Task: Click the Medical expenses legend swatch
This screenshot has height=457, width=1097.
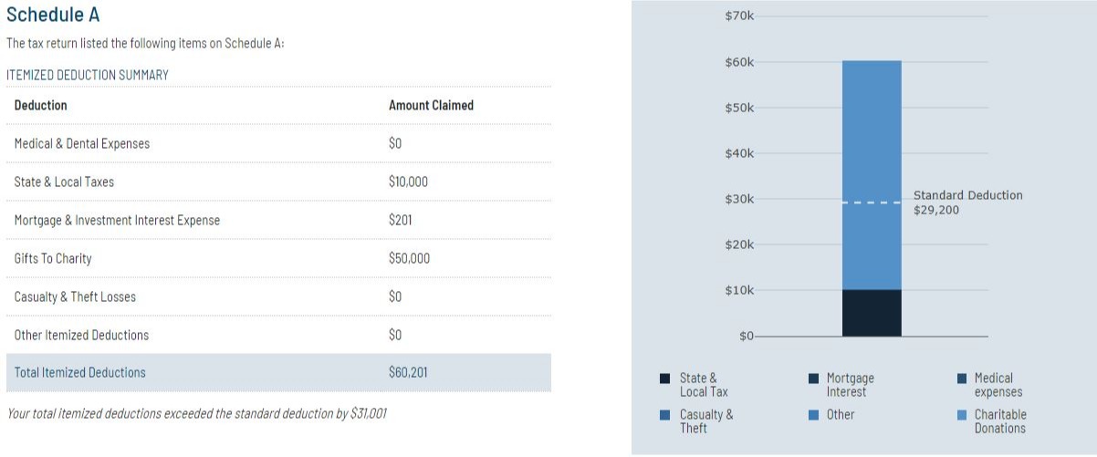Action: 961,379
